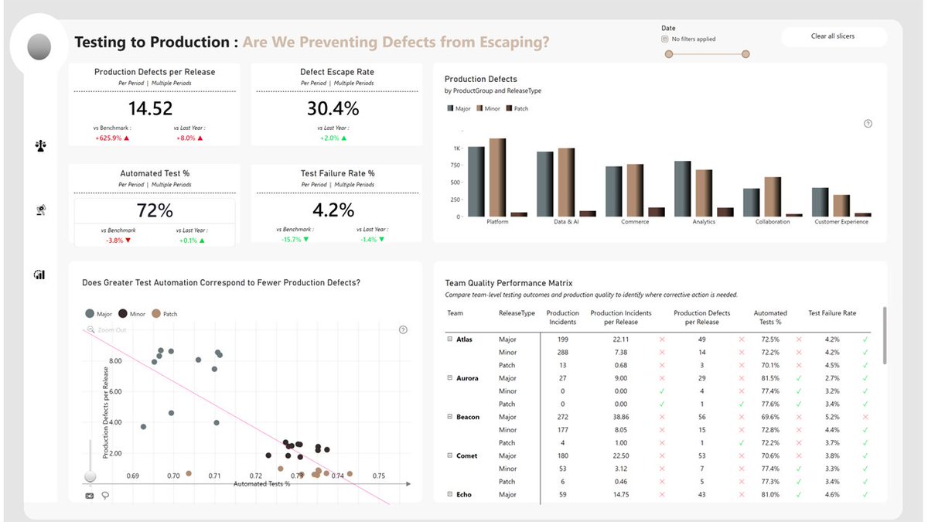This screenshot has width=928, height=522.
Task: Select Minor in the scatter chart legend
Action: pyautogui.click(x=132, y=314)
